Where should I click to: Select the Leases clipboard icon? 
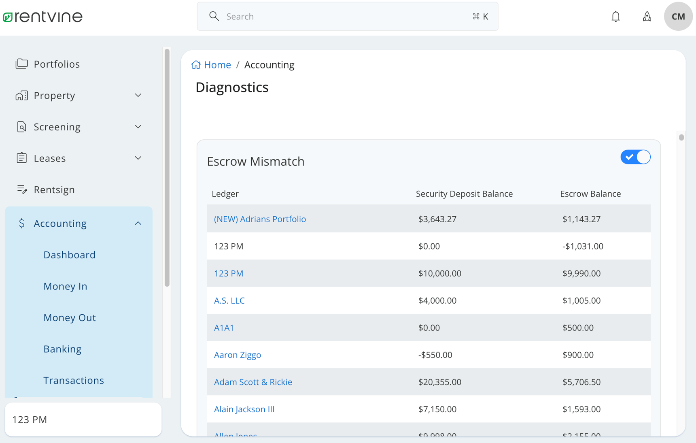pyautogui.click(x=21, y=158)
